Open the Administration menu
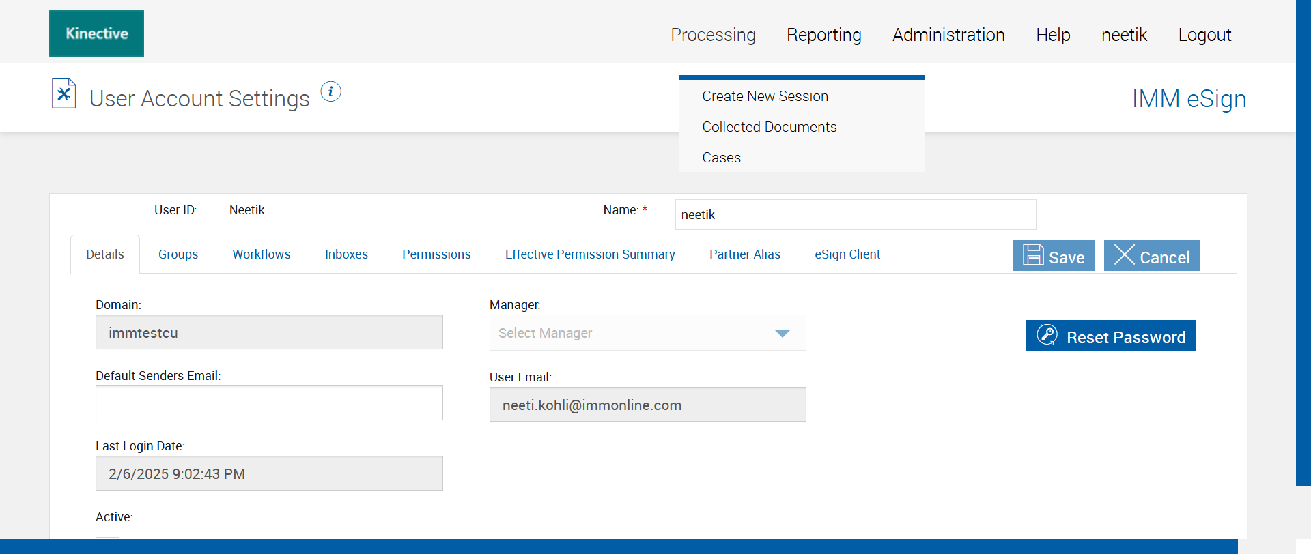 948,35
